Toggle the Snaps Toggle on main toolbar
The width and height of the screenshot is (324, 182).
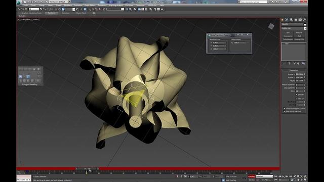coord(90,9)
